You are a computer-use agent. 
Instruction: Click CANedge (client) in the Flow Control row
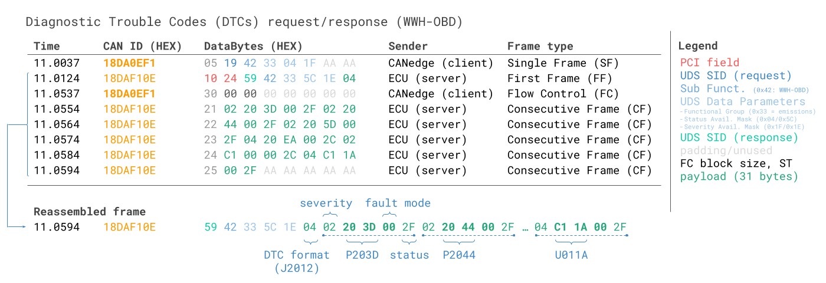tap(441, 94)
